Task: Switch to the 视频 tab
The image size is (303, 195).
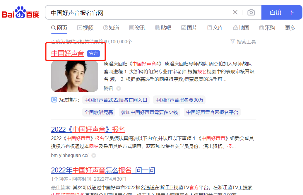Action: 85,28
